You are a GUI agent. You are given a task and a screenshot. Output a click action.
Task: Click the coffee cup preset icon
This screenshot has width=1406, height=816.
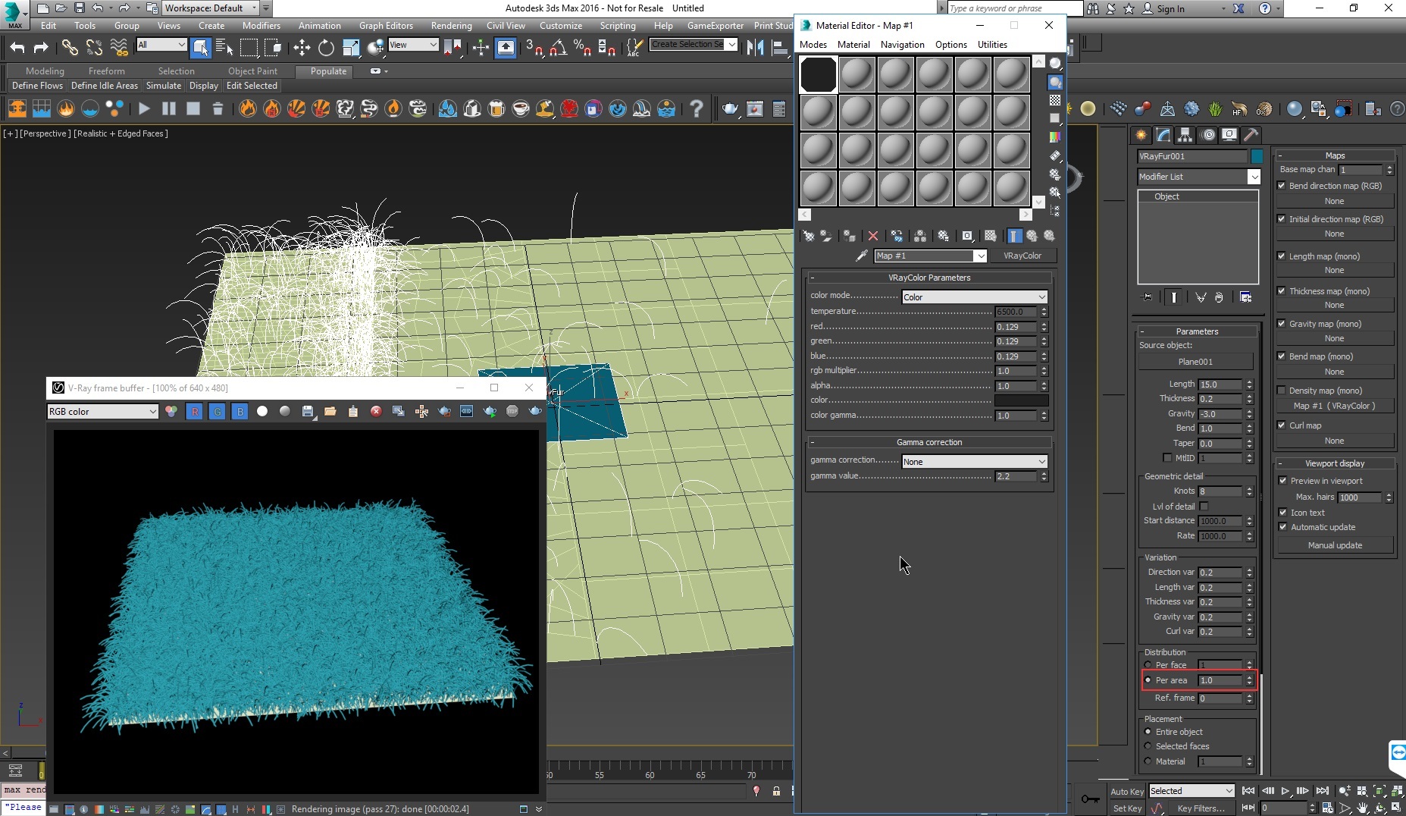click(521, 108)
